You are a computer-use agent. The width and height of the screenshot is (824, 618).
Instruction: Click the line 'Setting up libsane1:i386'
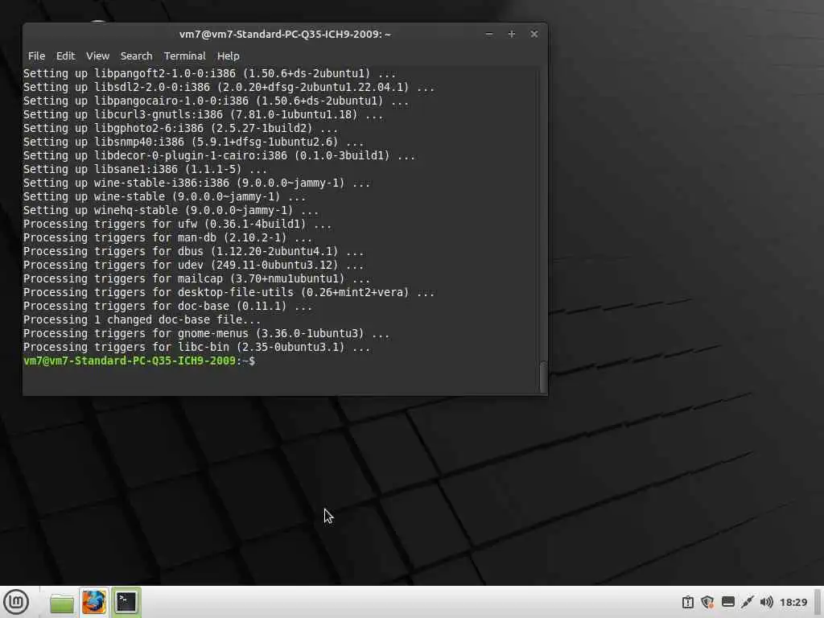click(145, 169)
